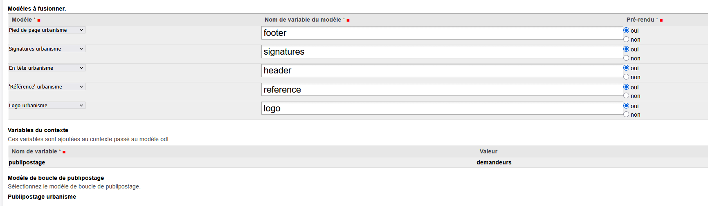This screenshot has width=708, height=206.
Task: Select 'oui' pre-render for footer row
Action: [x=626, y=30]
